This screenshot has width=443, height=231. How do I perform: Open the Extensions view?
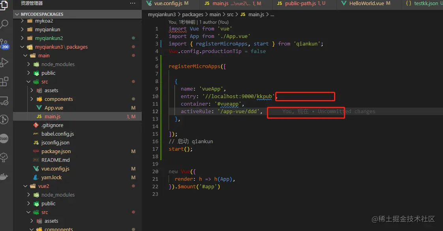click(4, 81)
